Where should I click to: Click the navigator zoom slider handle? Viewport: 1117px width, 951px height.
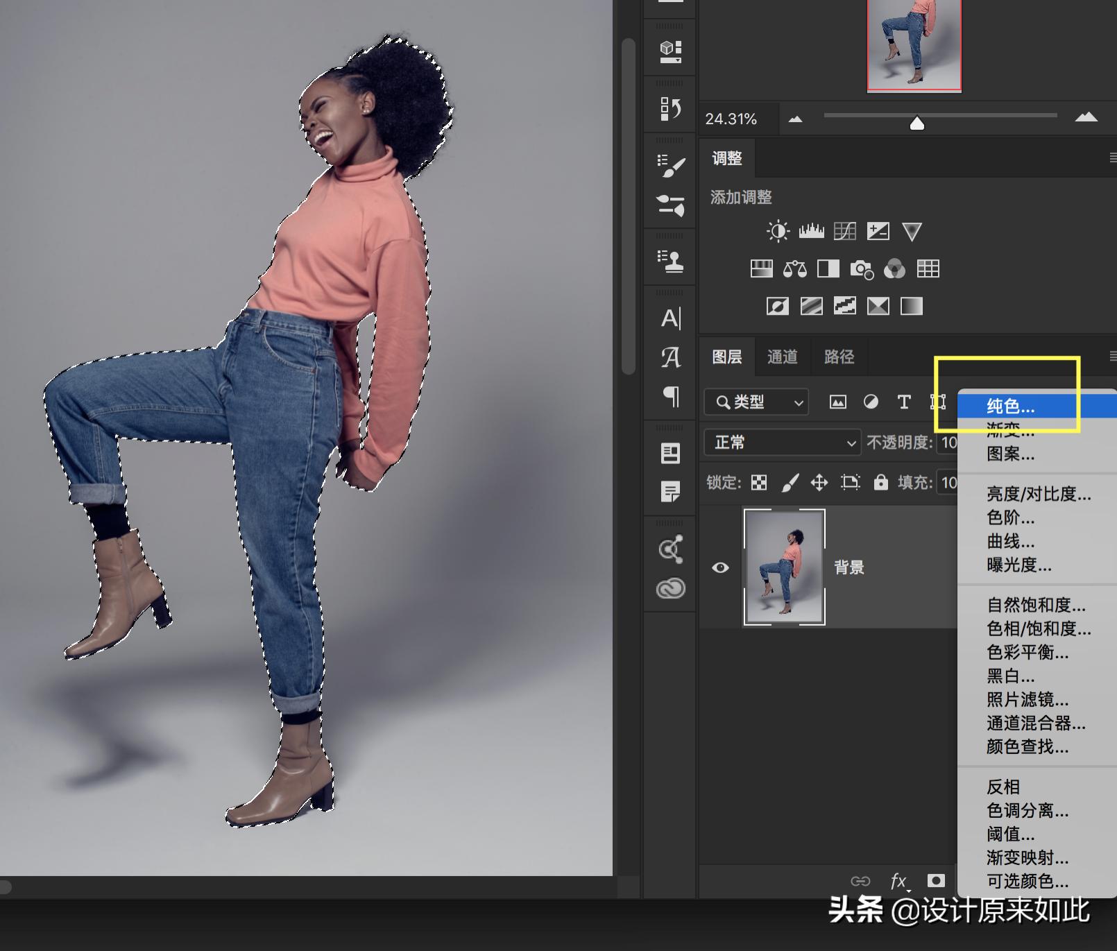pyautogui.click(x=916, y=123)
